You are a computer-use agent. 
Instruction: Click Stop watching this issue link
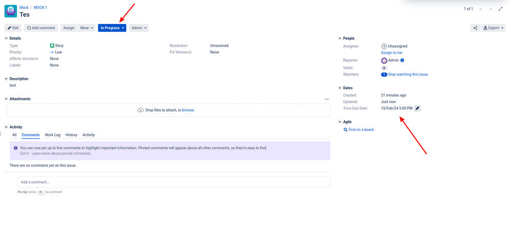click(x=408, y=75)
